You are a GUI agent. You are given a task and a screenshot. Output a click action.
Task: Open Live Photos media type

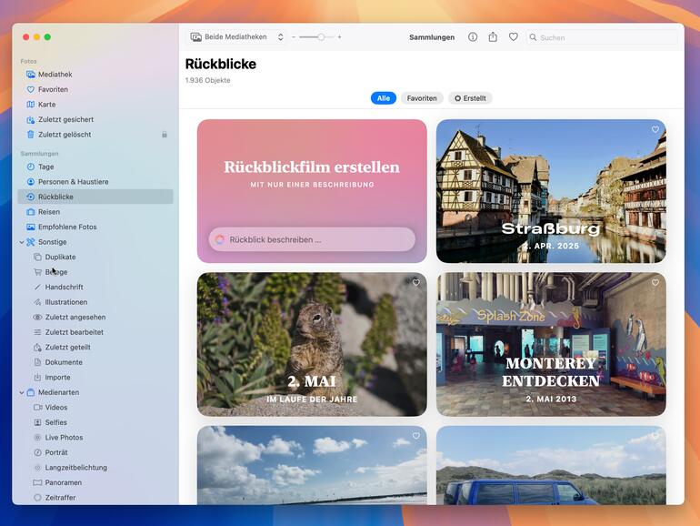point(95,438)
